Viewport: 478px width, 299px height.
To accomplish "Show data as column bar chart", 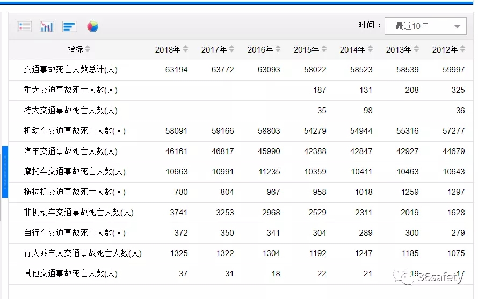I will [47, 27].
